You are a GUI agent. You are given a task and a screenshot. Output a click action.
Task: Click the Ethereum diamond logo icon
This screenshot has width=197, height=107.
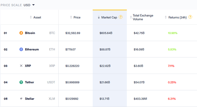pos(21,49)
